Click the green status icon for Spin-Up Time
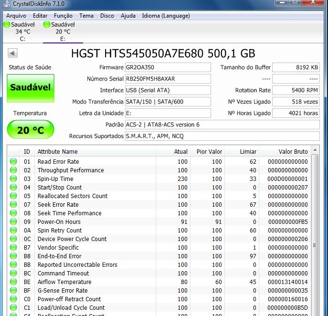The image size is (328, 316). click(13, 179)
